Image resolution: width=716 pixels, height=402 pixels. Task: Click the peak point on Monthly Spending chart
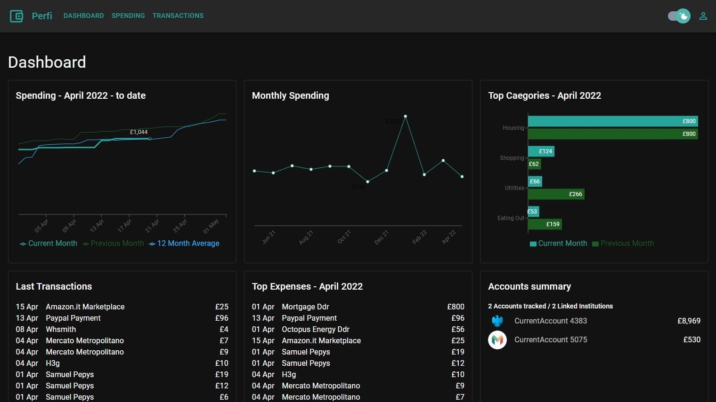click(x=405, y=116)
